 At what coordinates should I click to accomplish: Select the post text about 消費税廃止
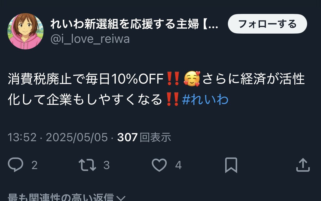tap(156, 89)
